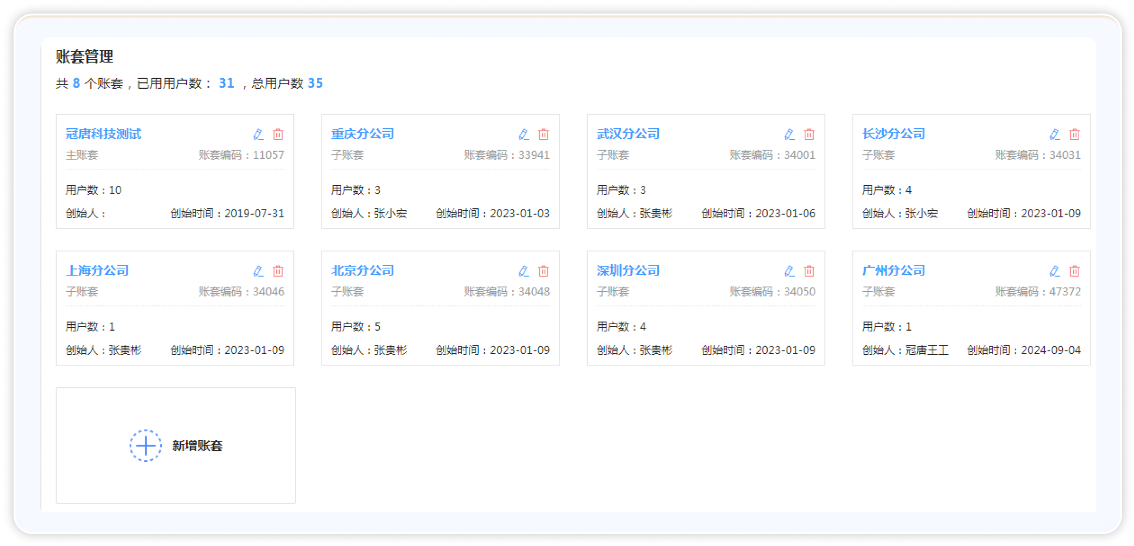Edit the 武汉分公司 card
This screenshot has height=546, width=1134.
[x=789, y=134]
